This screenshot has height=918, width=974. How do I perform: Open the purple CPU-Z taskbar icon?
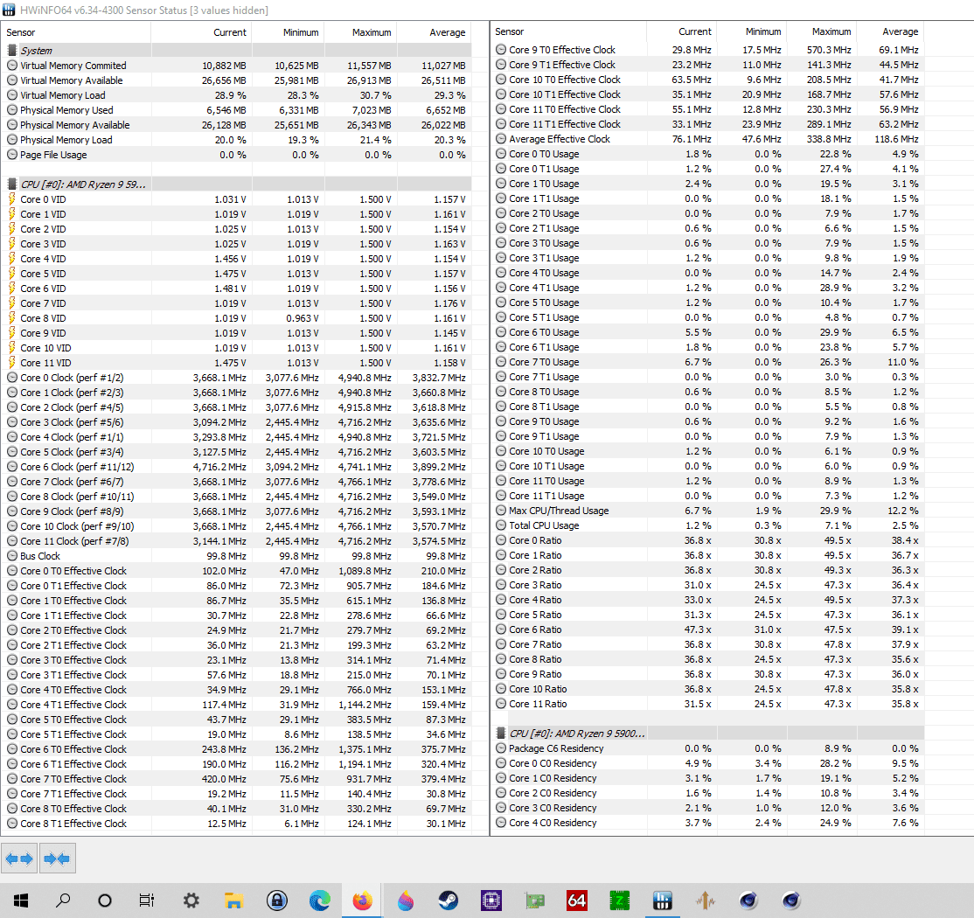coord(490,900)
